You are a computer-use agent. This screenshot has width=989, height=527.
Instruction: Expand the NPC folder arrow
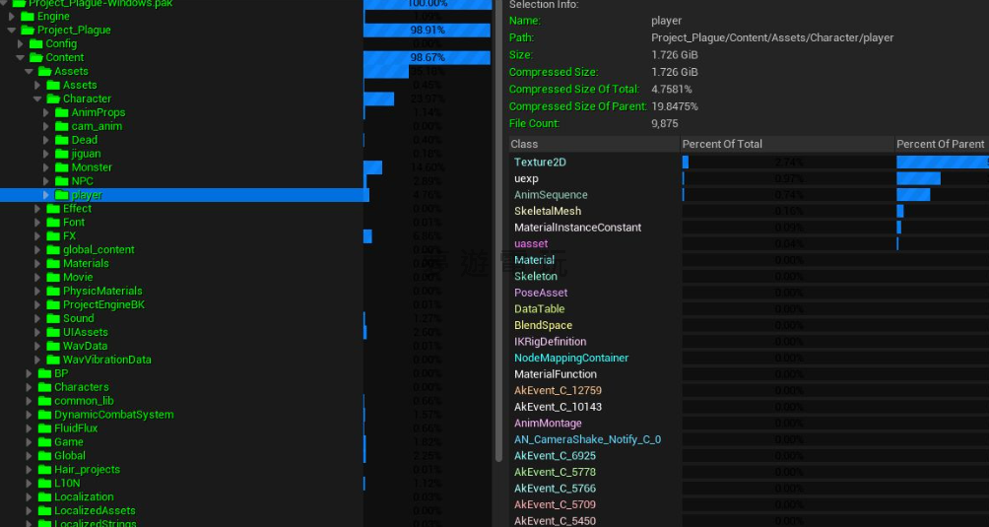46,181
